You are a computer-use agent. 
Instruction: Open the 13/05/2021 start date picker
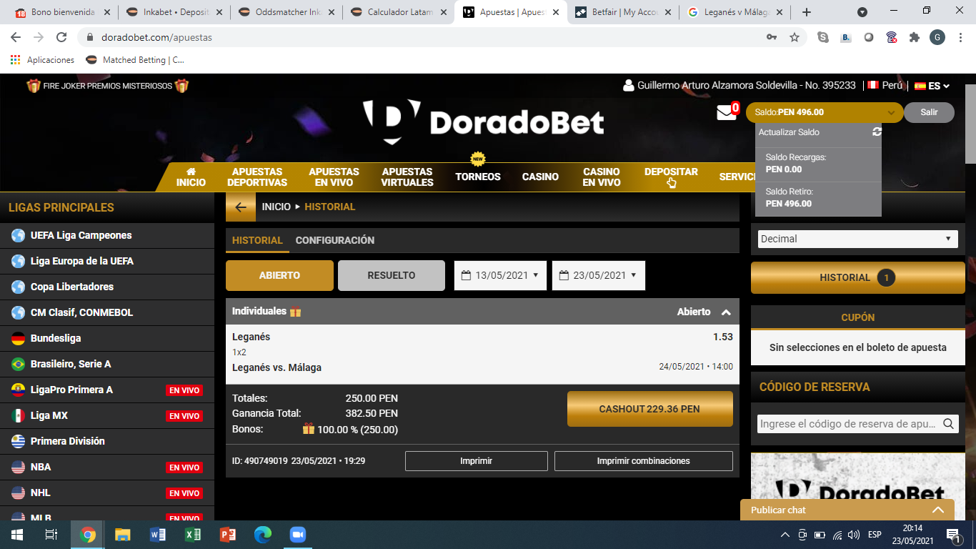point(501,275)
